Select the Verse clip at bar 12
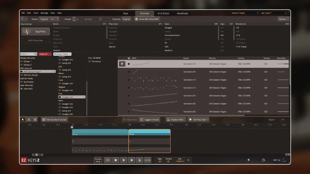Image resolution: width=310 pixels, height=174 pixels. [149, 141]
